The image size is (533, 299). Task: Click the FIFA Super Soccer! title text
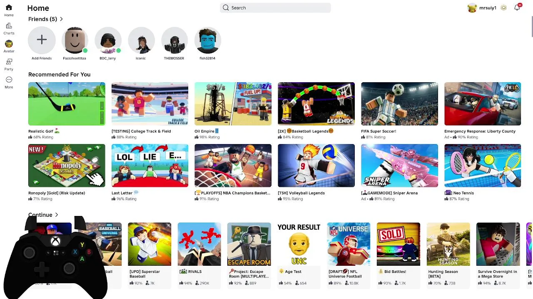coord(379,131)
